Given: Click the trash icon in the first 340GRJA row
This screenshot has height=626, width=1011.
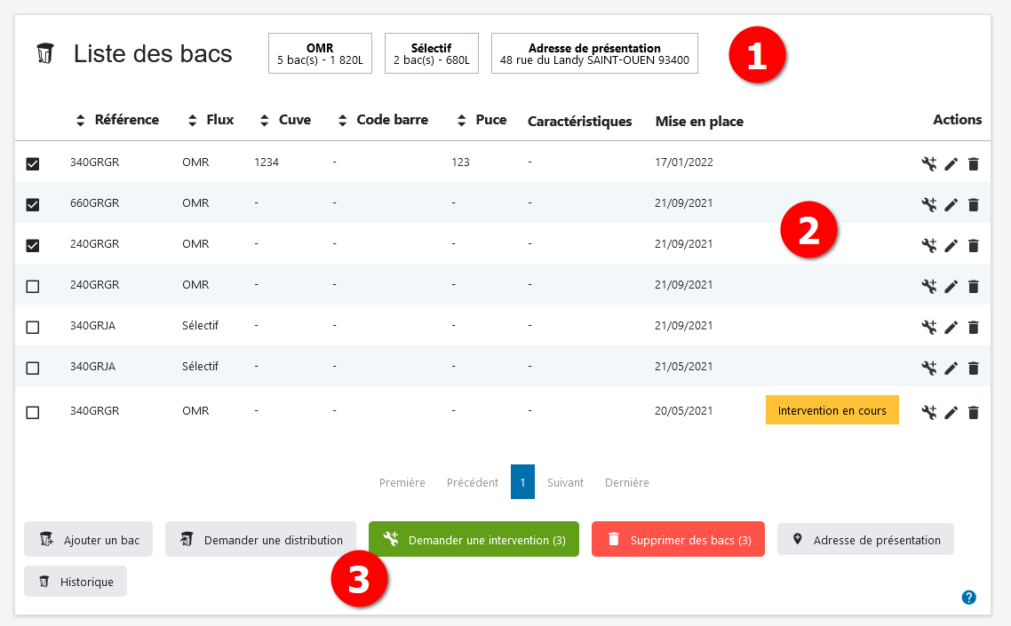Looking at the screenshot, I should click(x=973, y=327).
